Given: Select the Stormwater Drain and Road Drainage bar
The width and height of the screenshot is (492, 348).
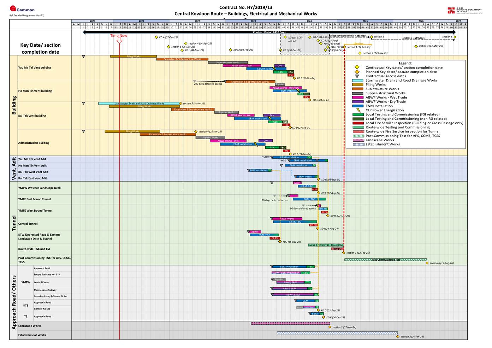Looking at the screenshot, I should 139,104.
